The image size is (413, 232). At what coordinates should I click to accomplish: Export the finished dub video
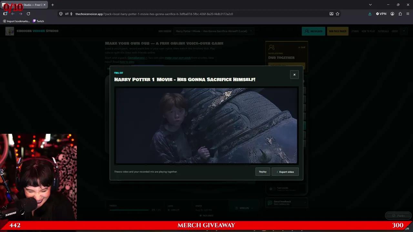(x=285, y=172)
